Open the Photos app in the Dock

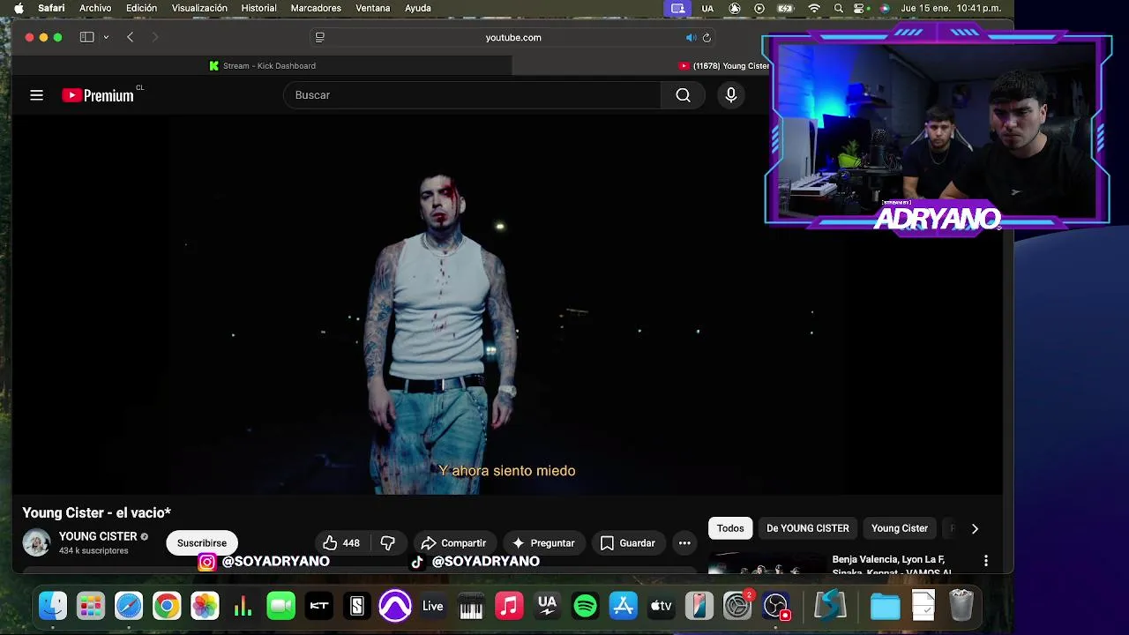click(205, 606)
